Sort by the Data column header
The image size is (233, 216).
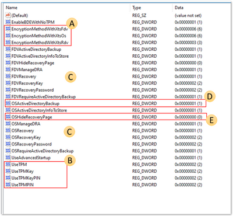click(179, 8)
